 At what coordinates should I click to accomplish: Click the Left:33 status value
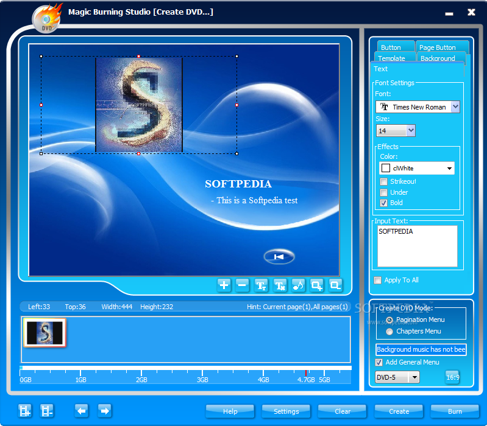coord(39,307)
